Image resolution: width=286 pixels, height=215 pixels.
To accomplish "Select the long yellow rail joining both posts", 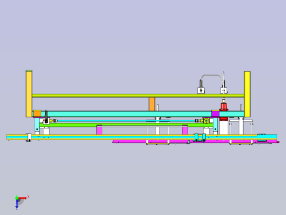I will tap(138, 95).
